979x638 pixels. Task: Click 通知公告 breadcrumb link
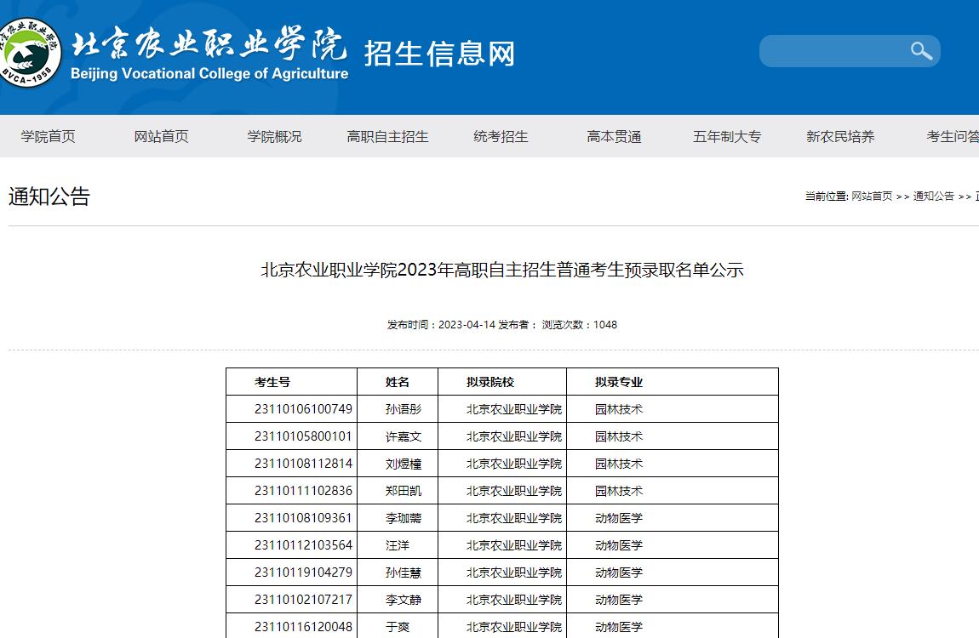[933, 196]
